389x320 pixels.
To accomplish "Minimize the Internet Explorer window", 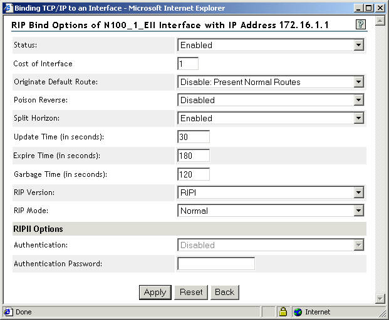I will [358, 8].
